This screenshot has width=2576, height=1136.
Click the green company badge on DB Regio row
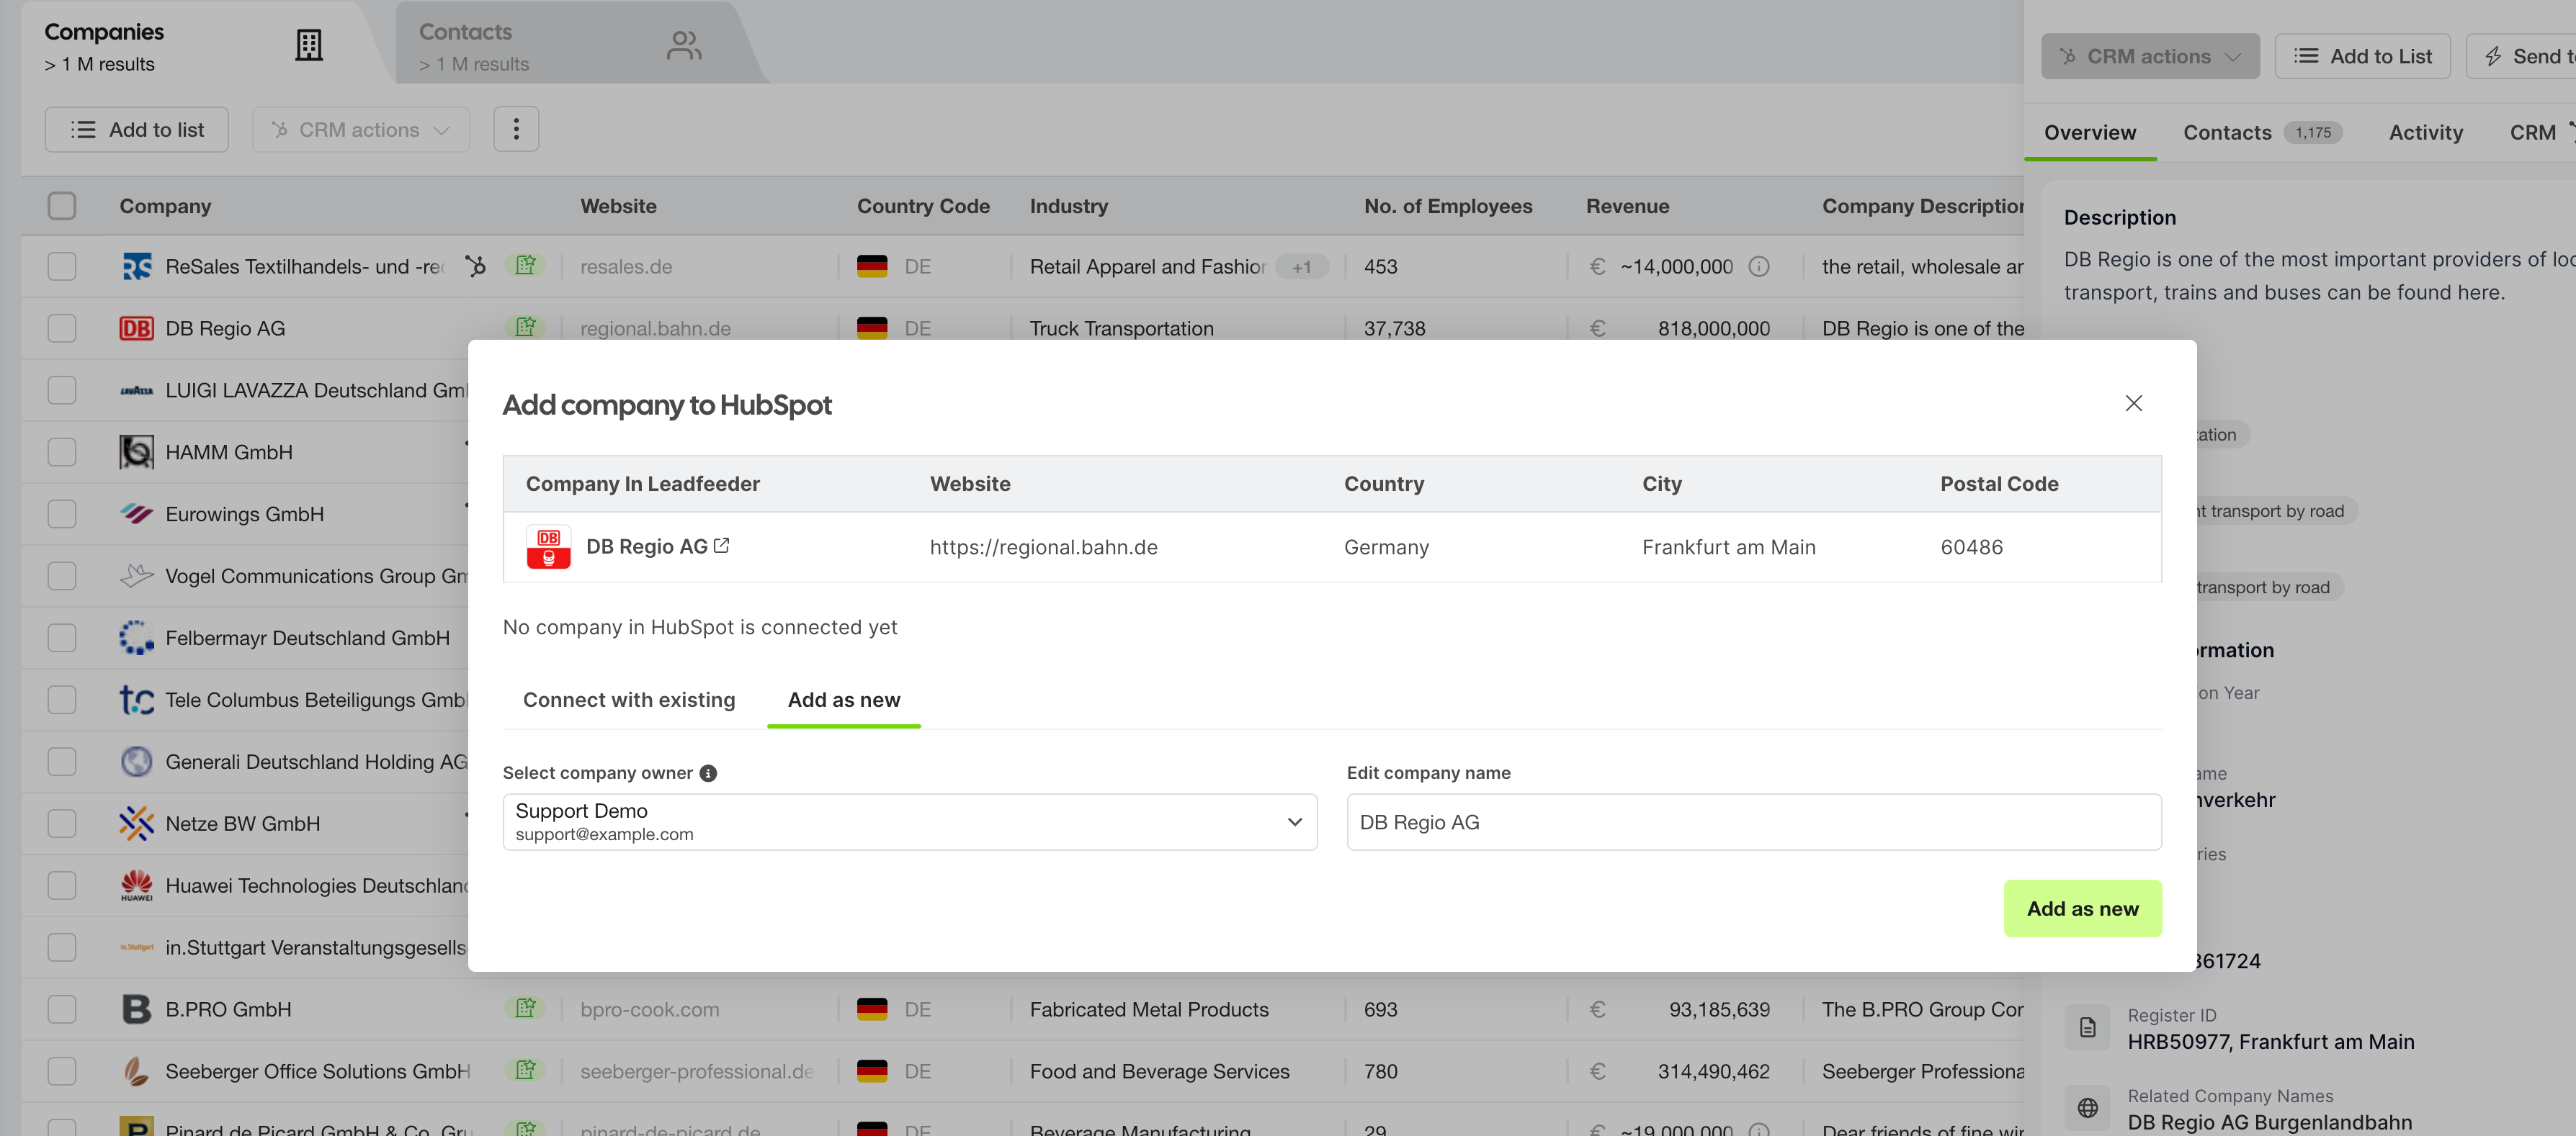[527, 327]
